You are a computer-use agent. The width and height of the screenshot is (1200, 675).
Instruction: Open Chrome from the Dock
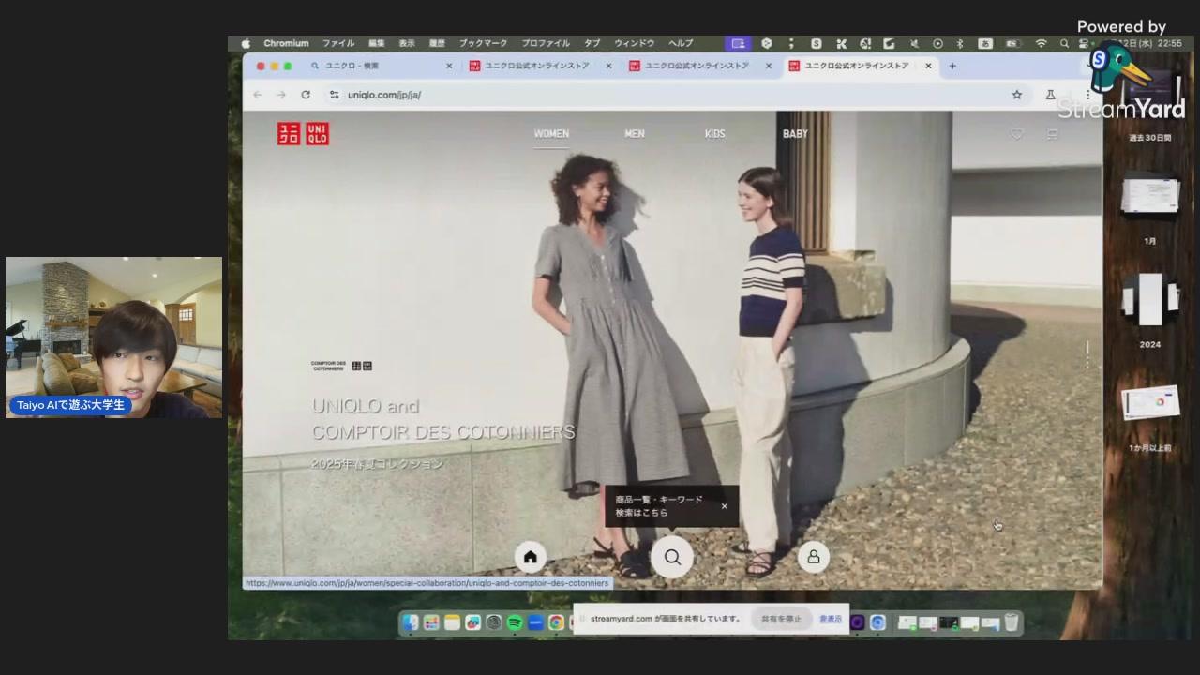[556, 622]
